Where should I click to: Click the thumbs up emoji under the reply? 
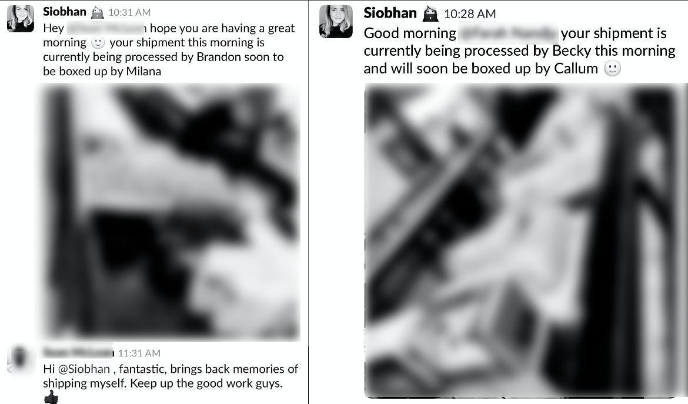51,397
